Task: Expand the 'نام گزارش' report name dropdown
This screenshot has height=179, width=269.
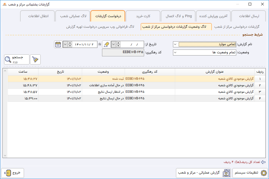Action: click(175, 44)
